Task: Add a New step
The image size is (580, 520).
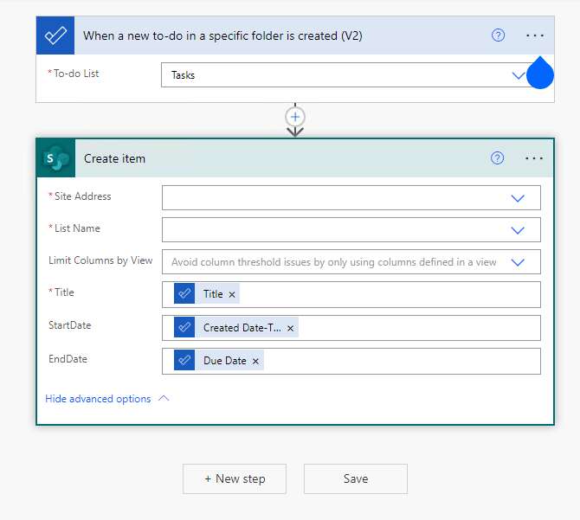Action: pyautogui.click(x=235, y=478)
